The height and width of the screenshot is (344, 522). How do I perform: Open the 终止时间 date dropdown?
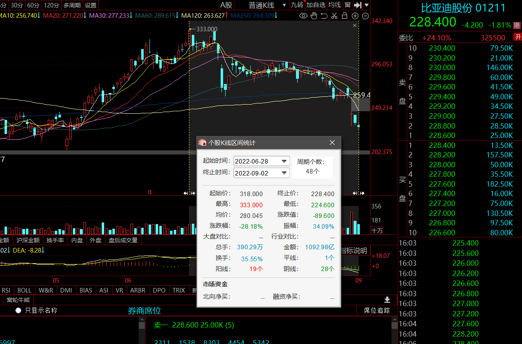[284, 173]
